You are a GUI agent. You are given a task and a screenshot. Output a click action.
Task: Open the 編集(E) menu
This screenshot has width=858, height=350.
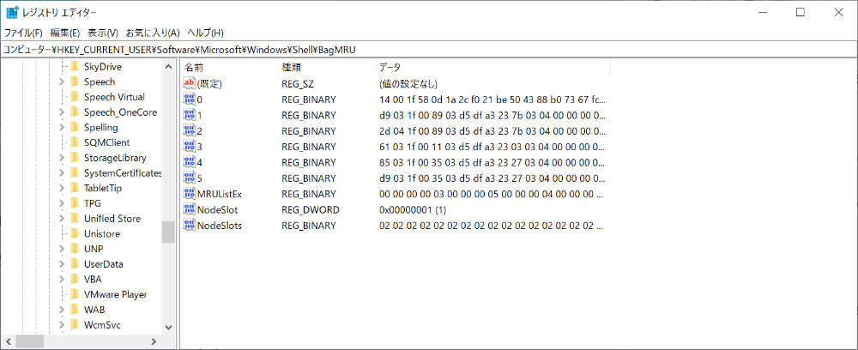pyautogui.click(x=65, y=33)
